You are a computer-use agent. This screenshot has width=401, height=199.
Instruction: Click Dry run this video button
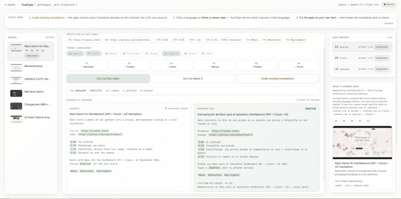[x=108, y=78]
